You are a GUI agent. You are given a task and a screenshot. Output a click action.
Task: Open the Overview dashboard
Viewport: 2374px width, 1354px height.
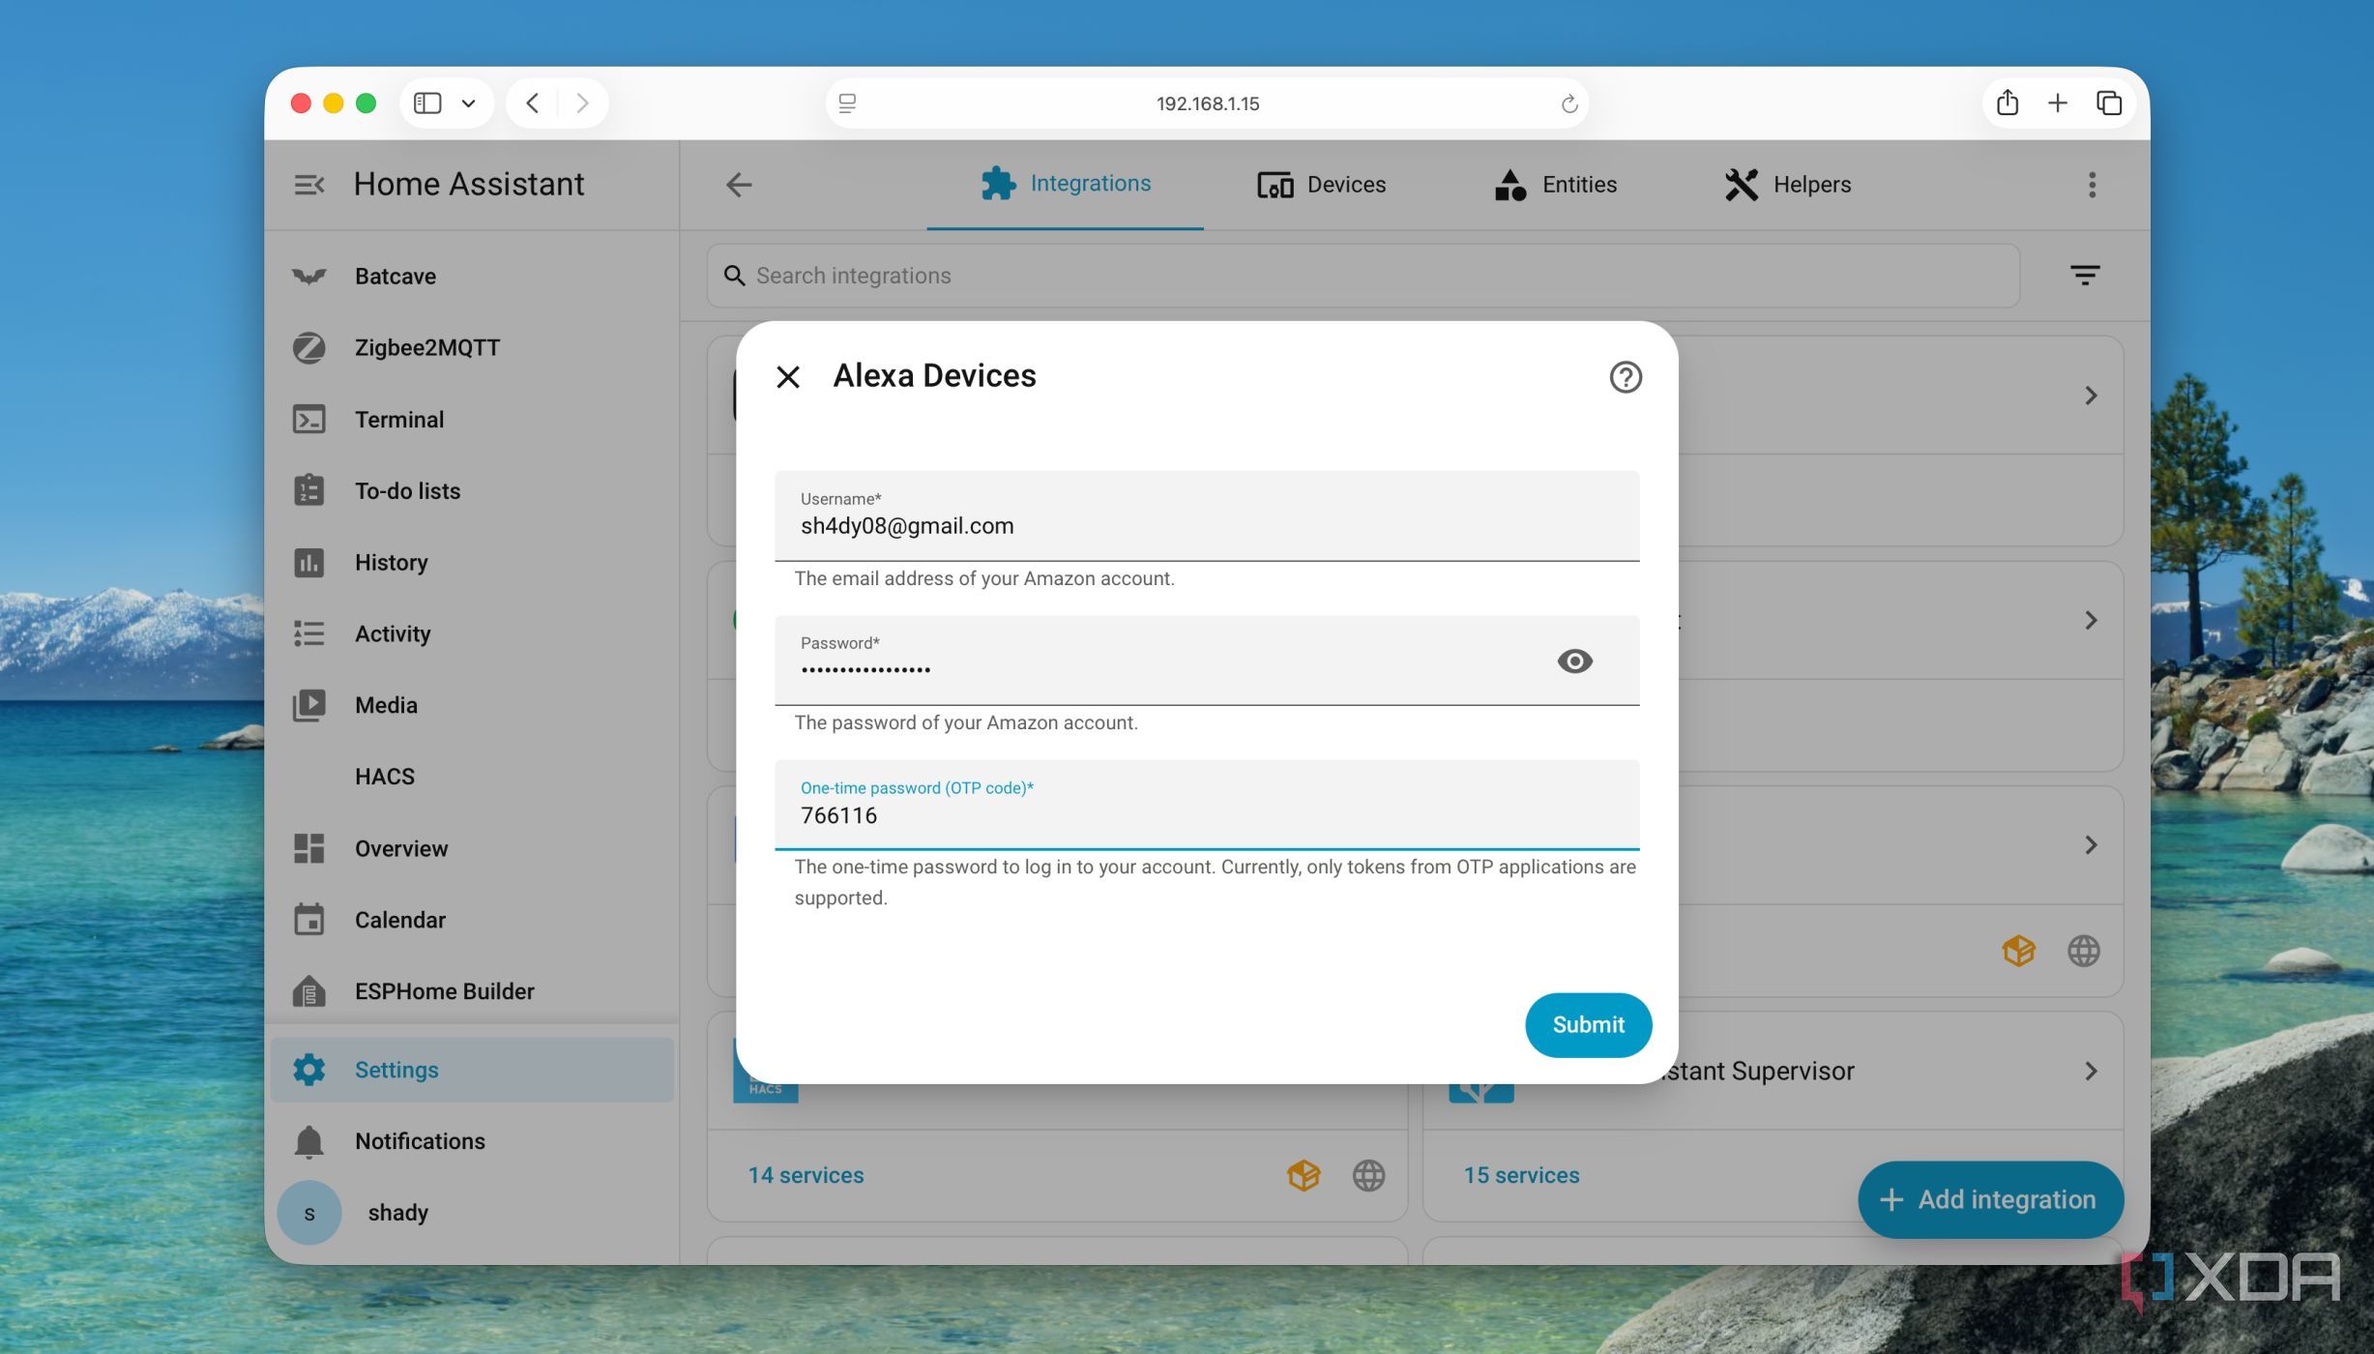coord(472,848)
